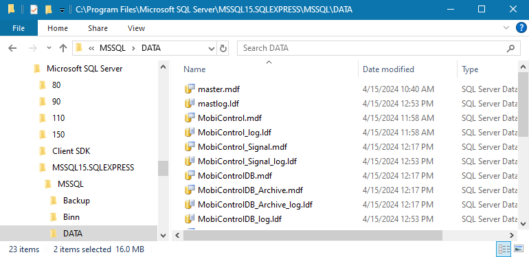The width and height of the screenshot is (529, 257).
Task: Click master.mdf file name
Action: click(x=219, y=89)
